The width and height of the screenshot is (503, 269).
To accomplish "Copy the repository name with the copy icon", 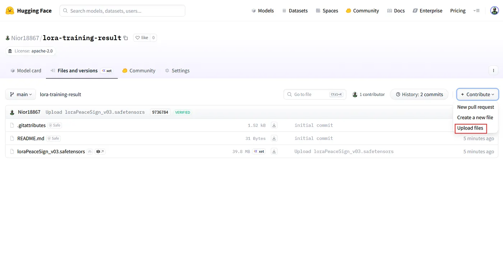I will pyautogui.click(x=125, y=38).
